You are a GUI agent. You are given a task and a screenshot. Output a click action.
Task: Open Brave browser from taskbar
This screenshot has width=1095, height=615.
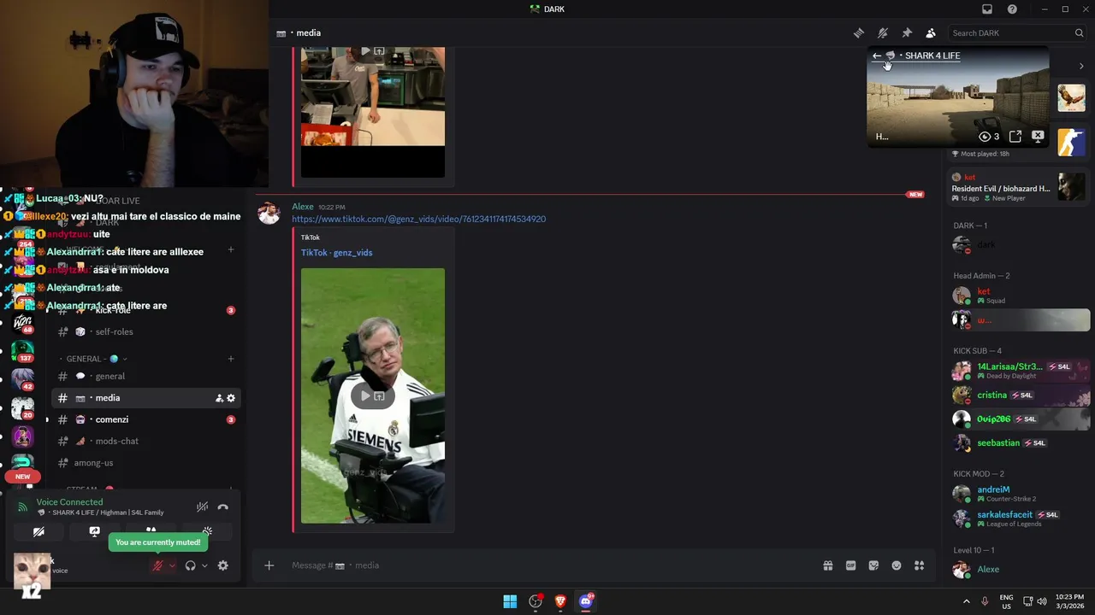560,601
